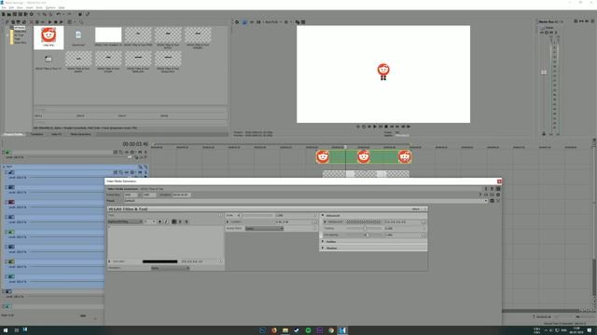The width and height of the screenshot is (597, 335).
Task: Toggle Bold text formatting
Action: (160, 221)
